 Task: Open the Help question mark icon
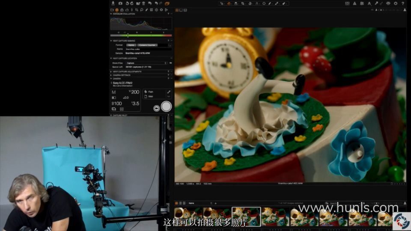click(x=402, y=3)
